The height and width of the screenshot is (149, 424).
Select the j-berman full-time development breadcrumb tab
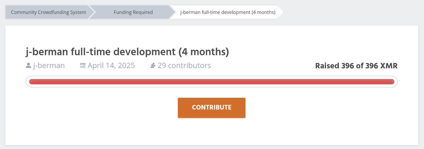click(228, 12)
